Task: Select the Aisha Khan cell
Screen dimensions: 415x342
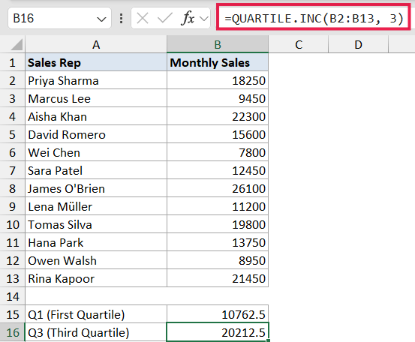Action: pyautogui.click(x=96, y=117)
